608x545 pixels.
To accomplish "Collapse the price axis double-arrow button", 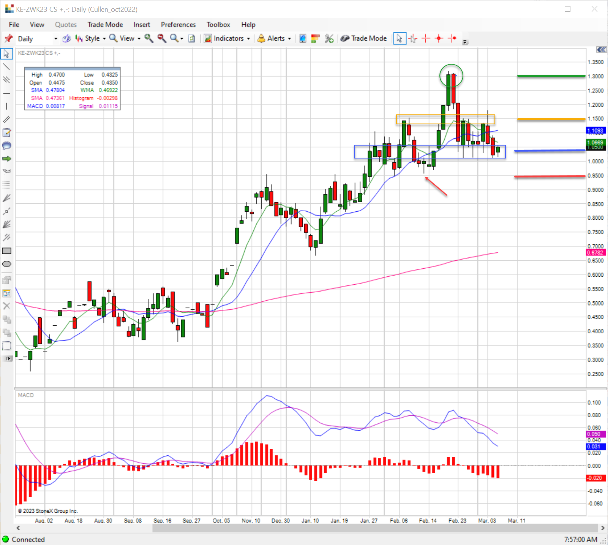I will pyautogui.click(x=601, y=50).
